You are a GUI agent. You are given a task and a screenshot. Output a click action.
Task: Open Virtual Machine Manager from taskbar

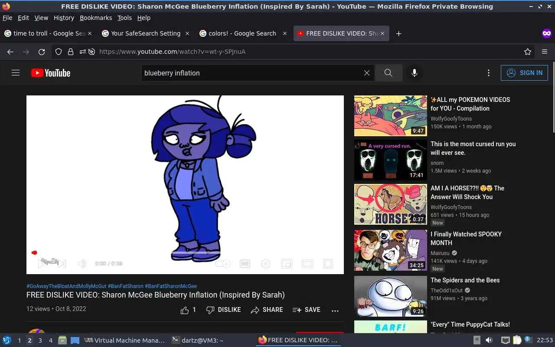coord(124,340)
